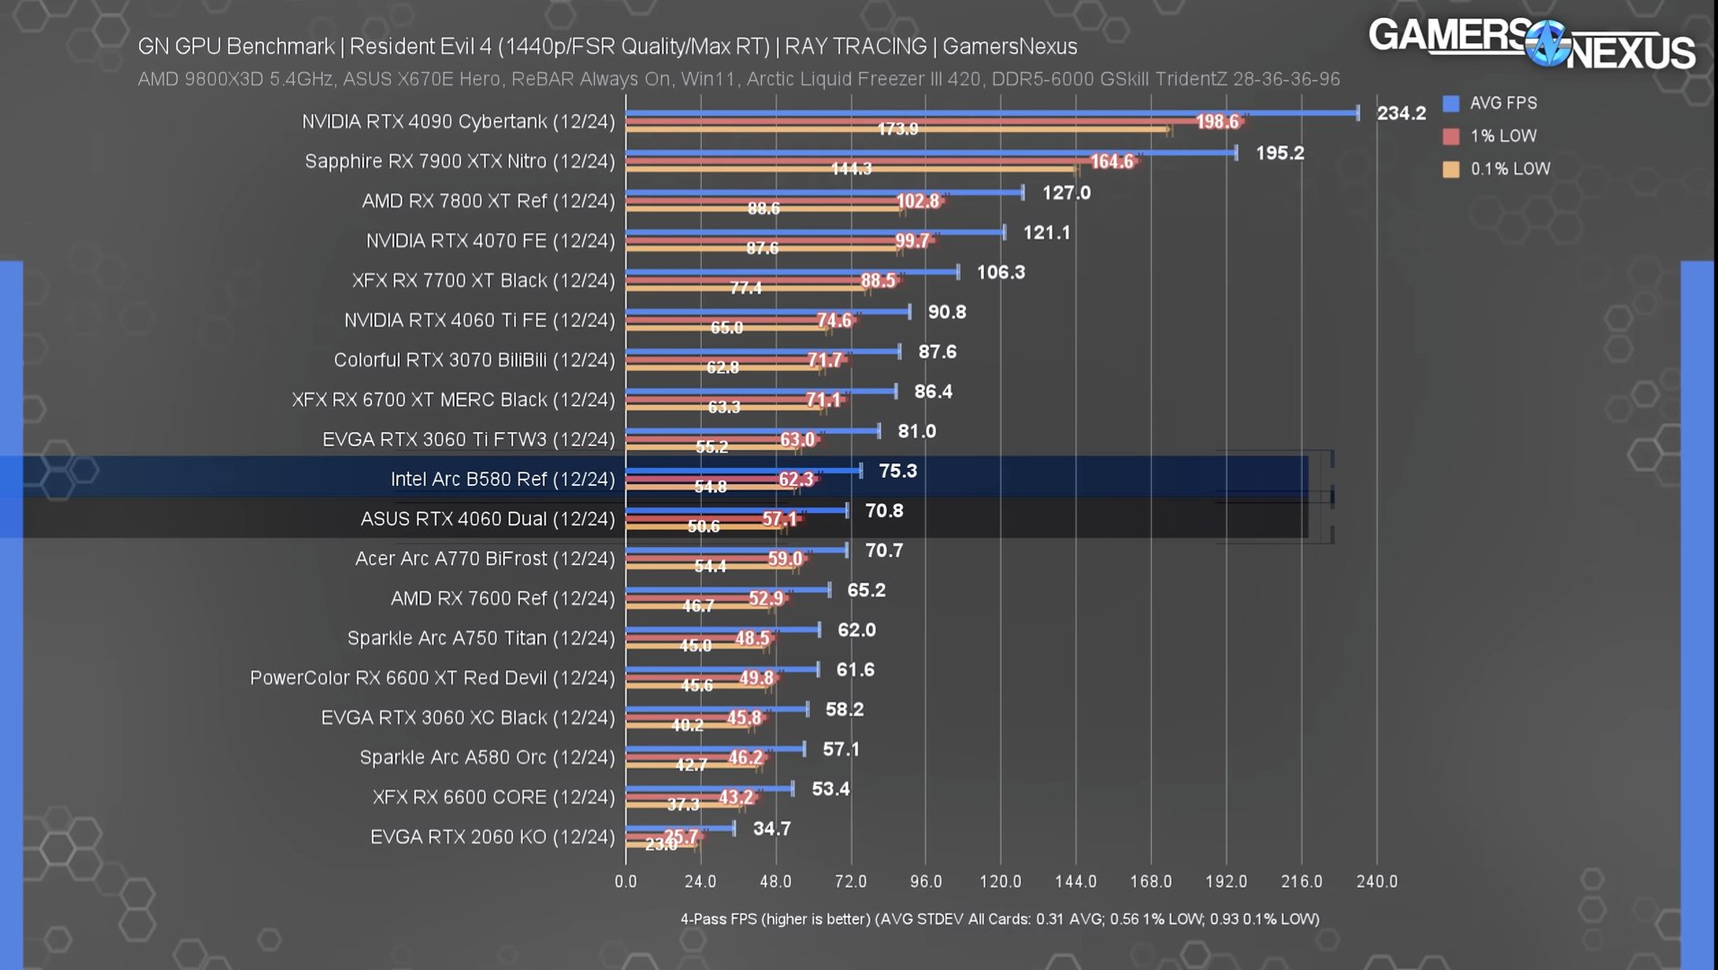1718x970 pixels.
Task: Select Colorful RTX 3070 BiliBili label
Action: (474, 360)
